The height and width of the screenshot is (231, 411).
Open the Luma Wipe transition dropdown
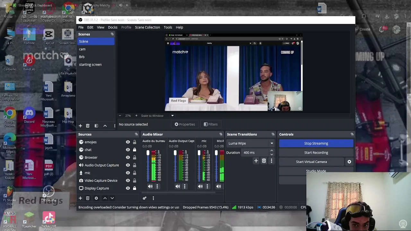click(x=251, y=143)
